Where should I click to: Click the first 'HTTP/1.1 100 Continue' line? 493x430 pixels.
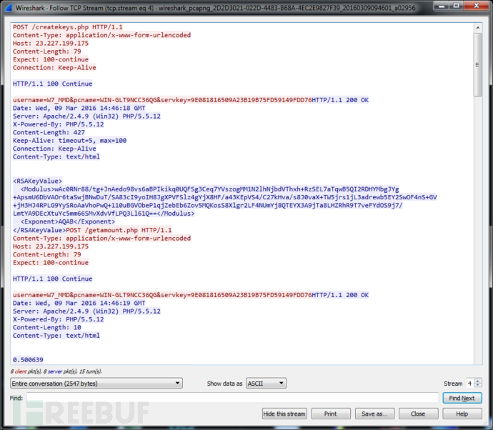(52, 84)
